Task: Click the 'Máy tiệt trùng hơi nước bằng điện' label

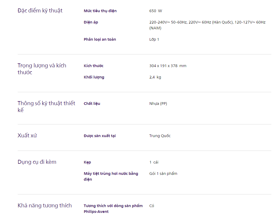Action: (111, 176)
